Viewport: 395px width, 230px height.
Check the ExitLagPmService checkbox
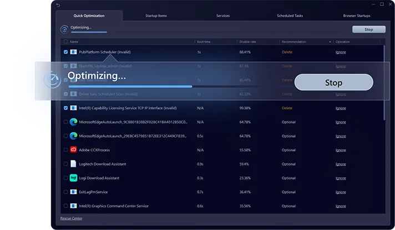coord(66,192)
